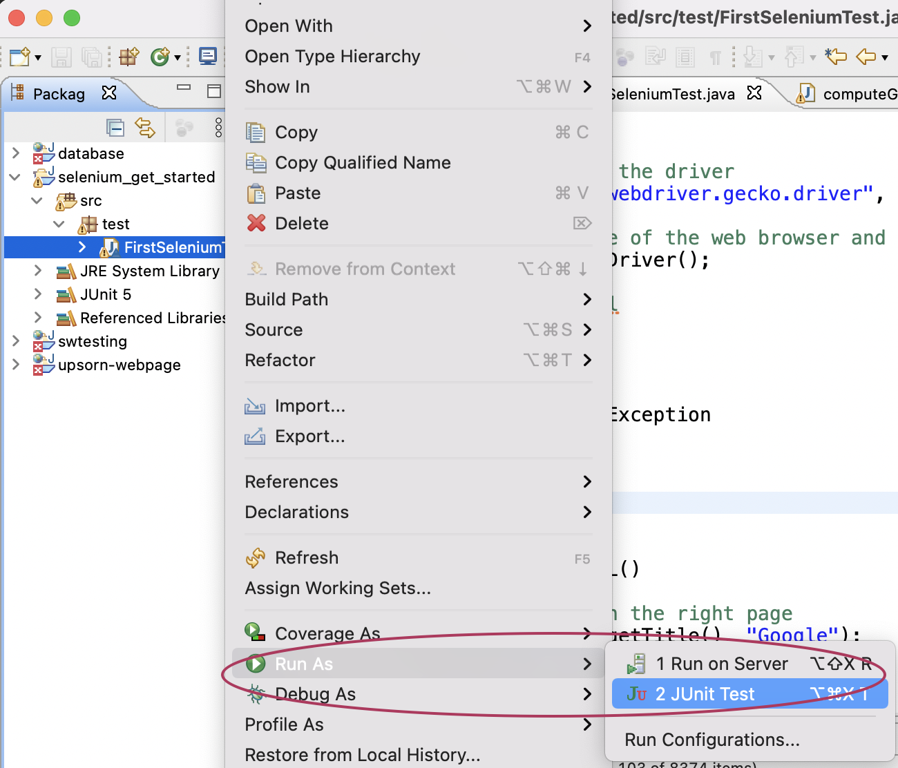Click the Back navigation arrow icon
The image size is (898, 768).
(x=866, y=57)
